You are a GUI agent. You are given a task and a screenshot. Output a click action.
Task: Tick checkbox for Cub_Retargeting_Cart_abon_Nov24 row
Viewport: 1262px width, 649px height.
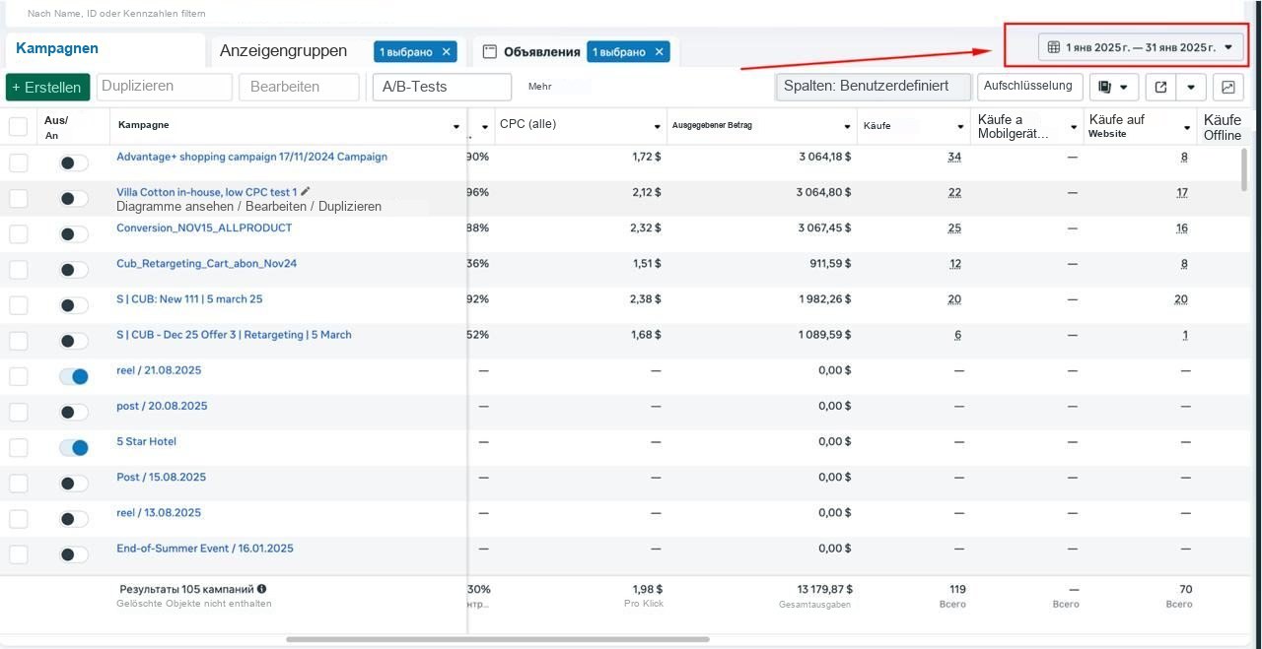coord(18,270)
